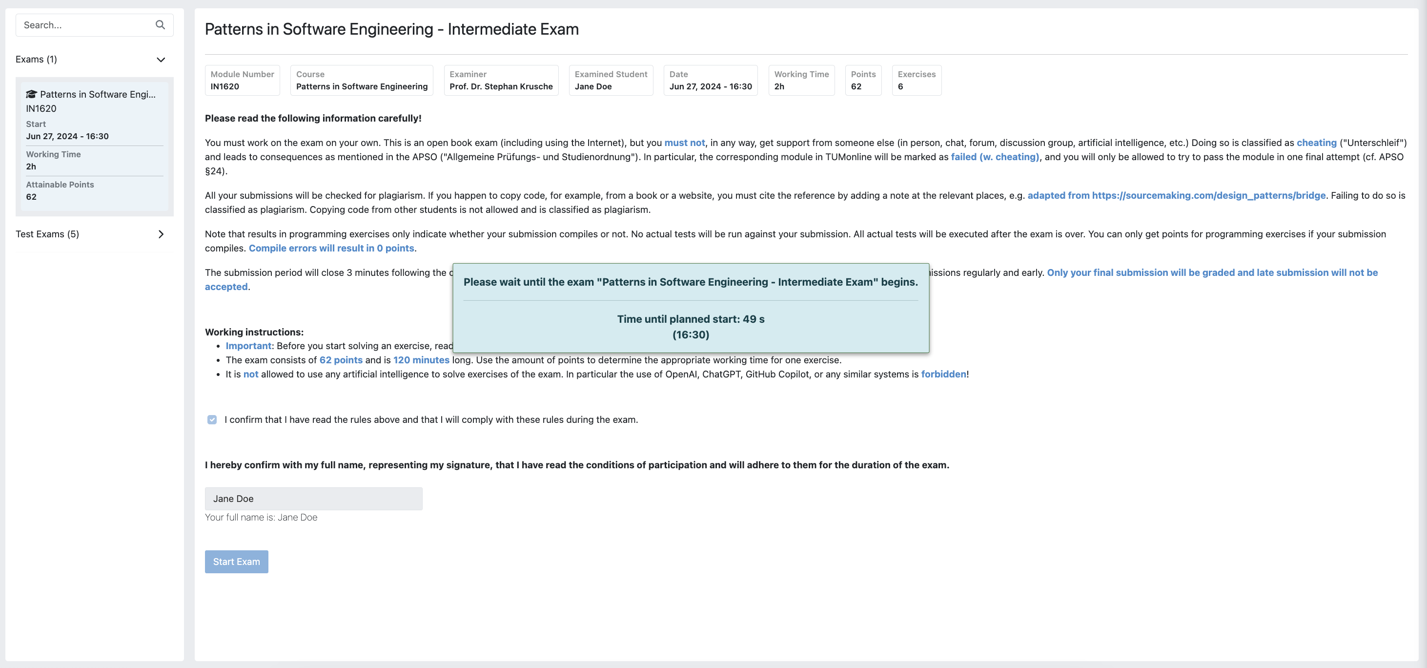
Task: Click the Working Time 2h info box
Action: click(800, 81)
